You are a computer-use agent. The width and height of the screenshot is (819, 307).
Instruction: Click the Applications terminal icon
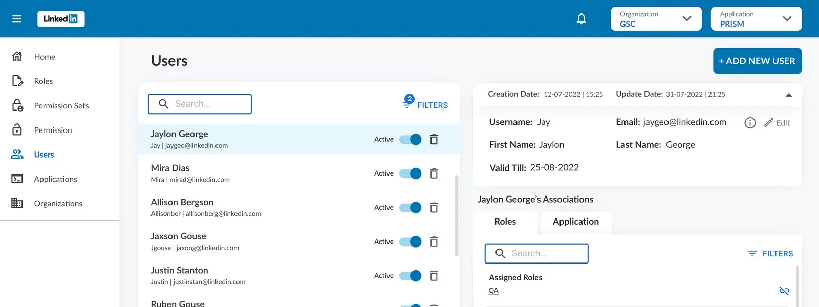click(17, 179)
